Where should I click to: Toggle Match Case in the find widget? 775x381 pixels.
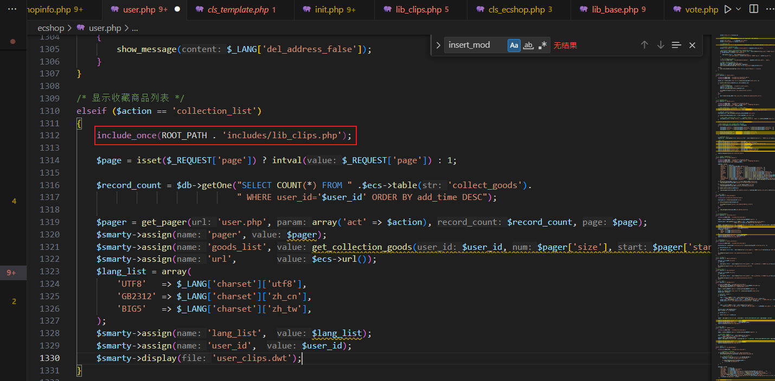pyautogui.click(x=514, y=45)
